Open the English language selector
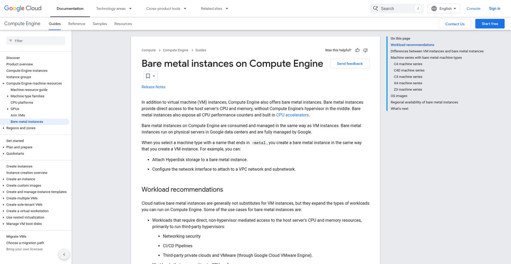Viewport: 511px width, 264px height. 444,9
